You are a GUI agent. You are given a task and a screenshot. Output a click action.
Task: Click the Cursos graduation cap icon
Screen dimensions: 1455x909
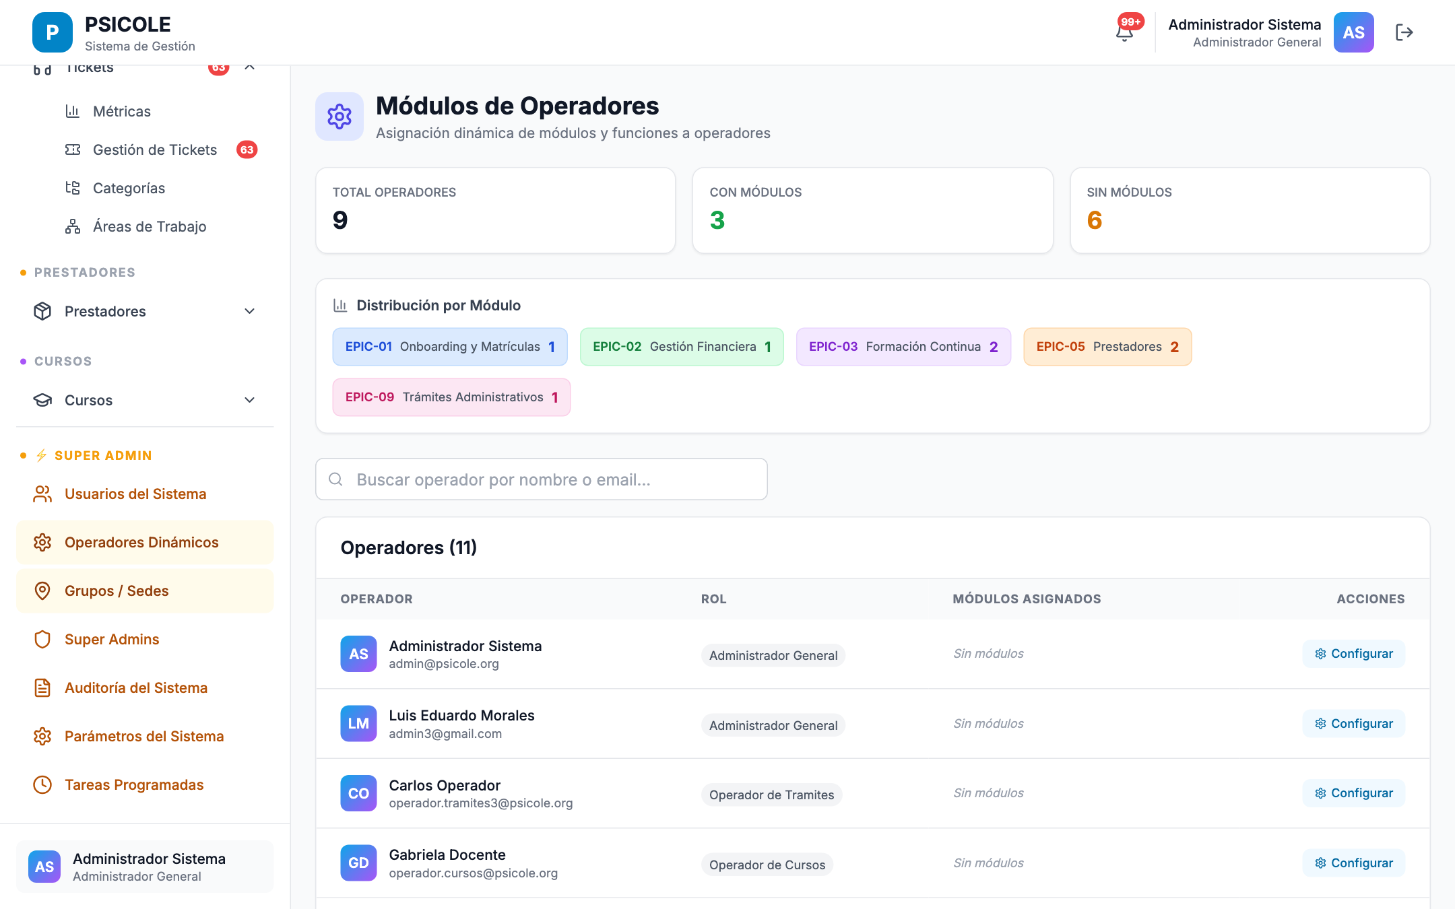click(x=42, y=400)
